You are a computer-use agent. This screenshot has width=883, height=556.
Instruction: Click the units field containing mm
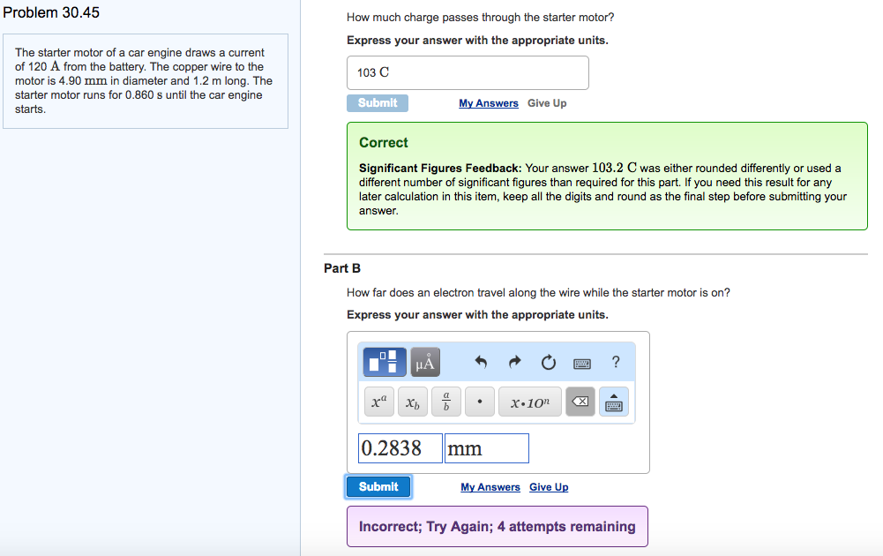click(486, 448)
